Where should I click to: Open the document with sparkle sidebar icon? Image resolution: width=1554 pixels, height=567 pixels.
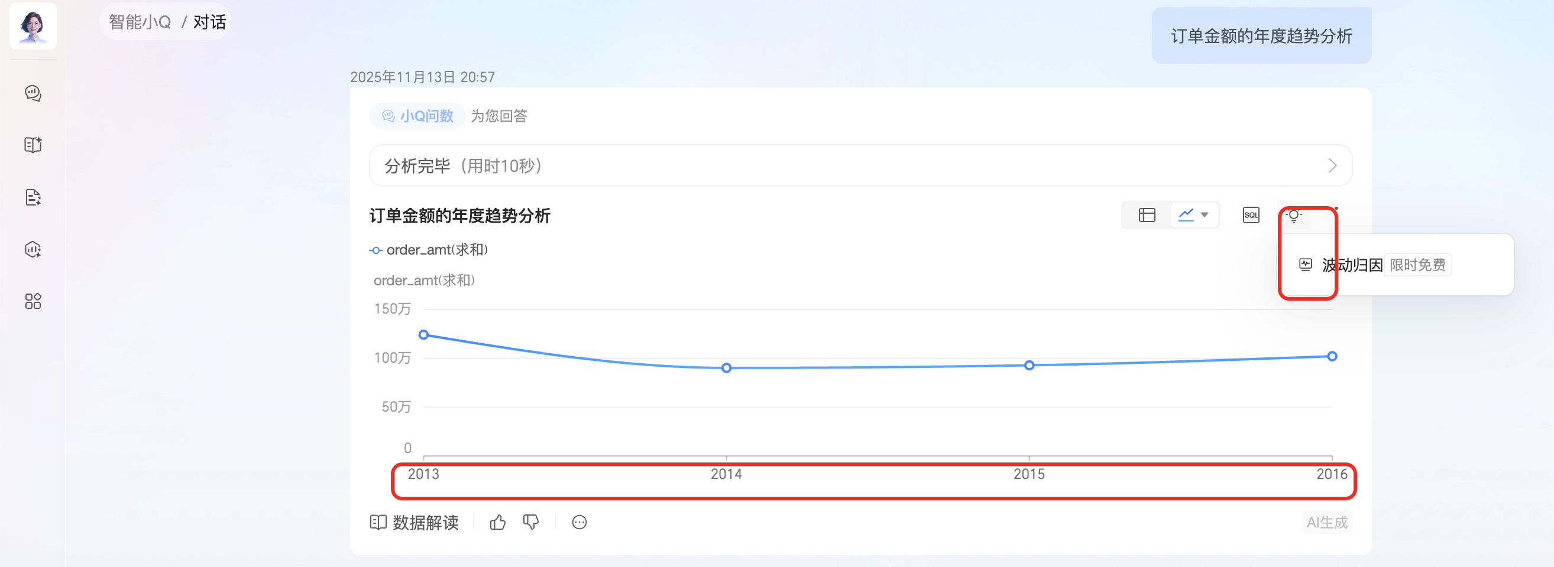click(33, 197)
